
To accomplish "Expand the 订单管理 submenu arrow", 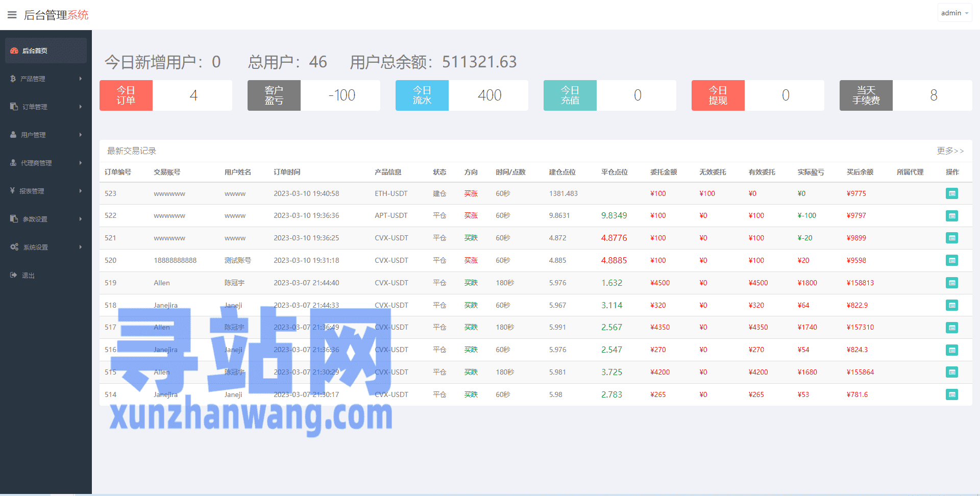I will 81,107.
